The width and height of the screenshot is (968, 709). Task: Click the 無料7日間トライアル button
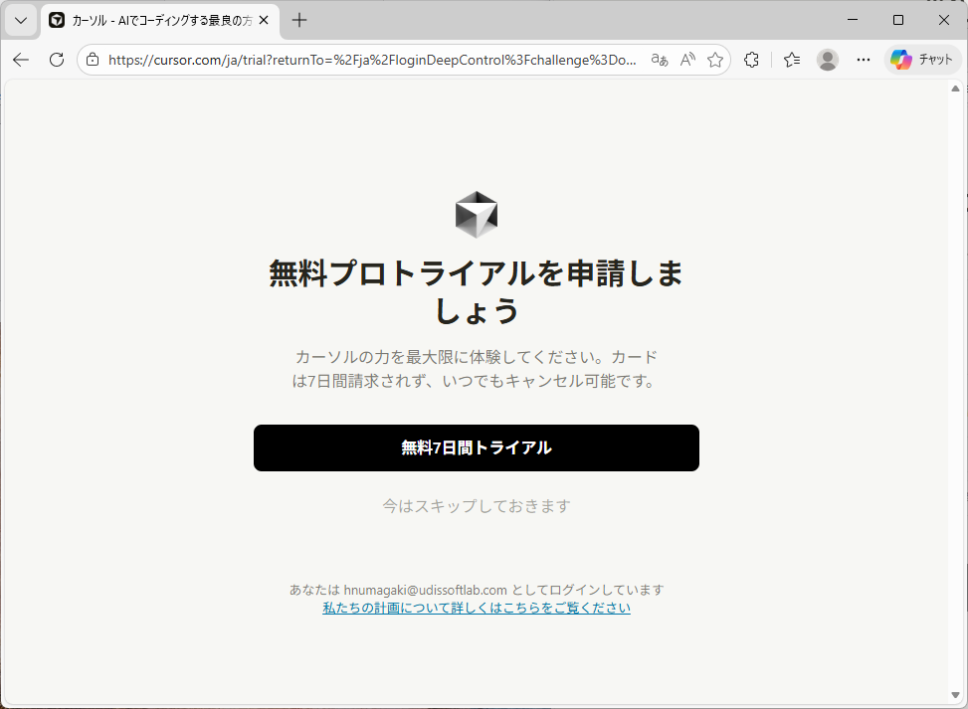coord(477,447)
